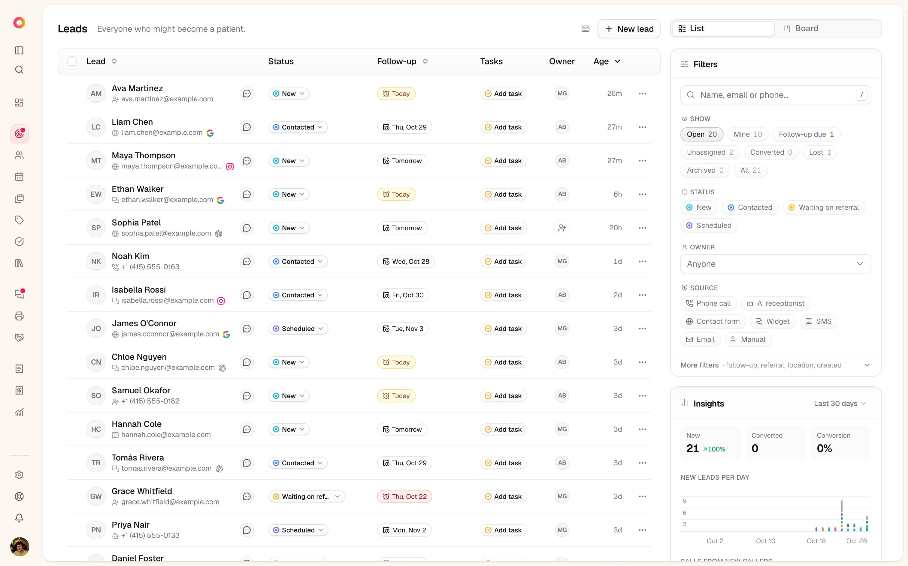Toggle the Scheduled status filter
The image size is (908, 566).
point(709,225)
